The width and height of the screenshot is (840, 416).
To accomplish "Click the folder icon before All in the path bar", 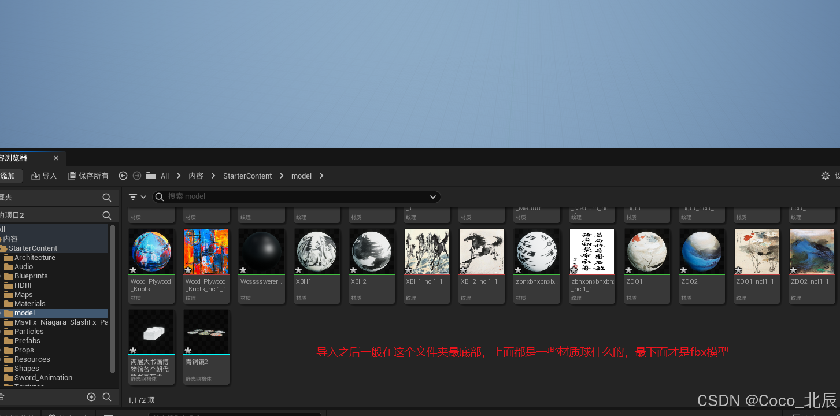I will (x=151, y=176).
